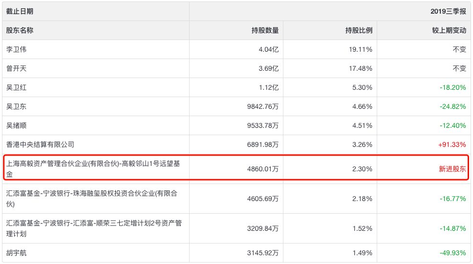Click the 2019三季报 header value
The image size is (473, 264).
(x=448, y=11)
